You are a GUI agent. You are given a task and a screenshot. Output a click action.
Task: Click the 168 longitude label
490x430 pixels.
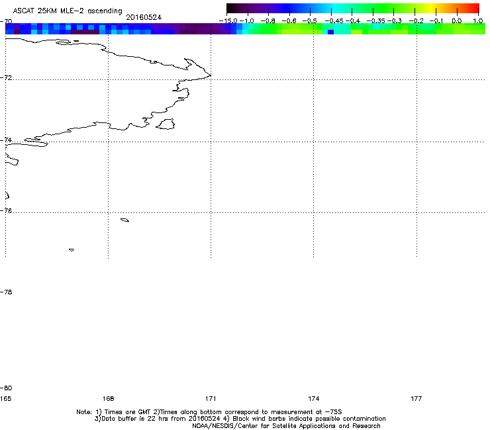108,398
